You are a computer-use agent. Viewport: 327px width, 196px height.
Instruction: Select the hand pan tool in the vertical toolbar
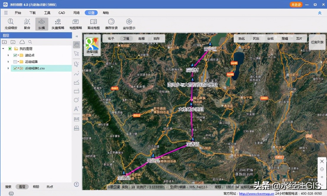[77, 45]
